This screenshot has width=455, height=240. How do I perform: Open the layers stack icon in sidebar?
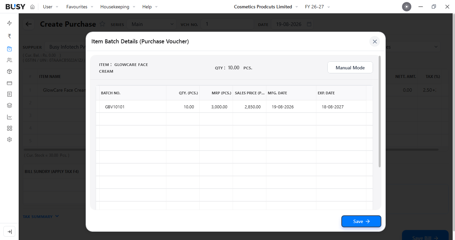pos(9,106)
